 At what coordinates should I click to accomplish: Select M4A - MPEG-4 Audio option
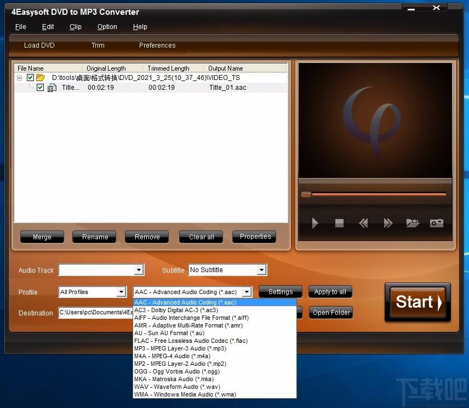click(215, 356)
